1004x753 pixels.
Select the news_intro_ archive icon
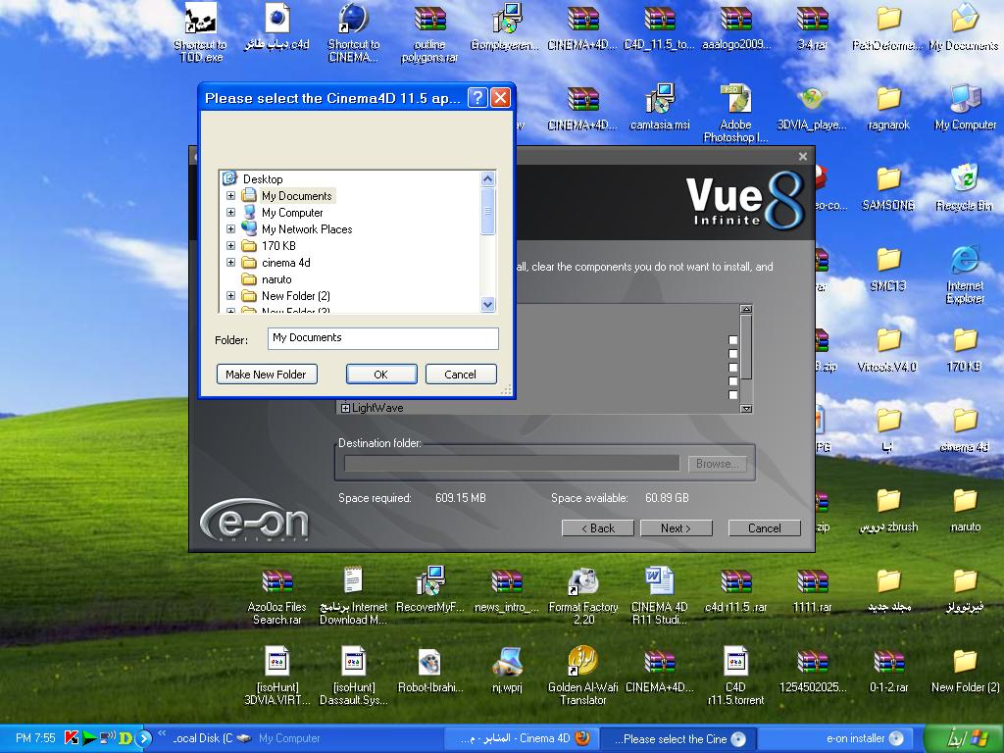tap(507, 589)
